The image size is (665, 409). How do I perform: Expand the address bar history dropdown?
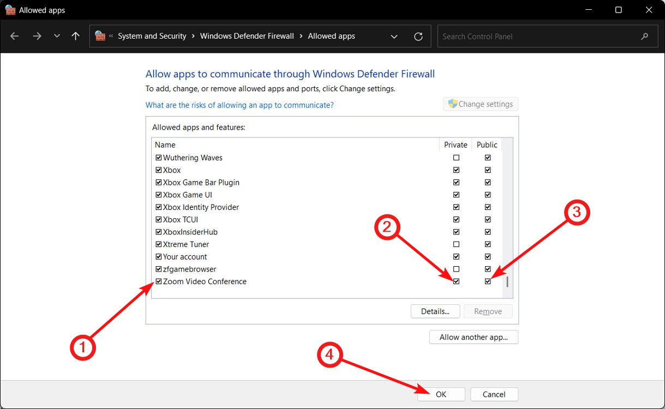coord(394,37)
